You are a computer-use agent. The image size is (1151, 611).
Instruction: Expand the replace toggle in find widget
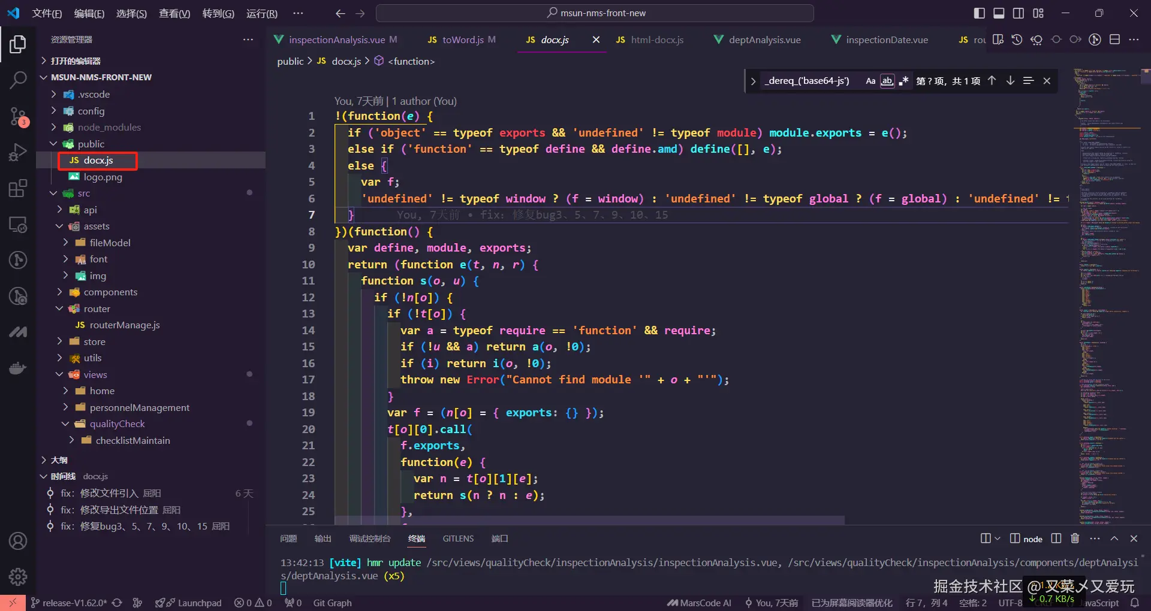tap(753, 81)
